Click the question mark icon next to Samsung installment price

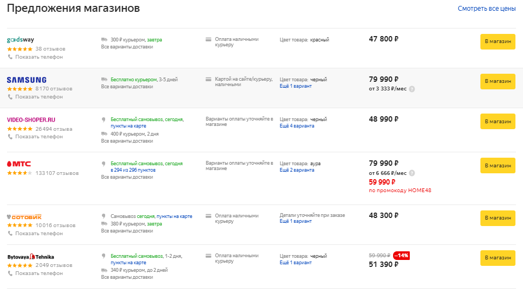click(412, 89)
